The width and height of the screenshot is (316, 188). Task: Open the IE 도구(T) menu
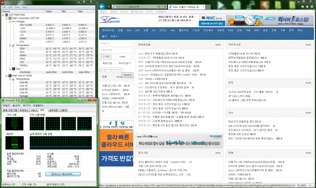point(149,12)
